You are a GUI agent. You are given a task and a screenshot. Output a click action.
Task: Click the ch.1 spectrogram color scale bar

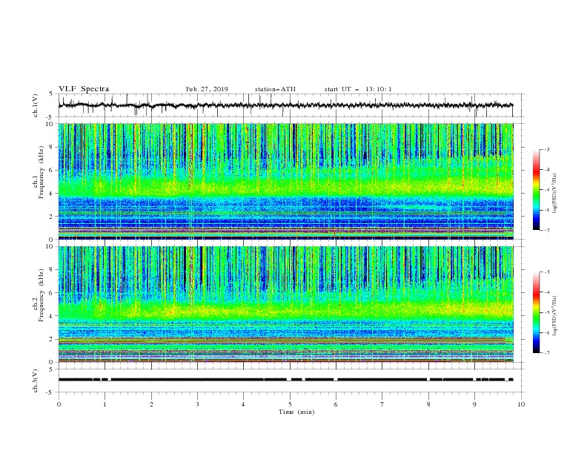pos(536,190)
